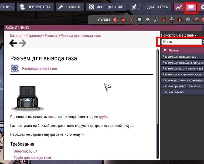204x164 pixels.
Task: Open the Database book icon
Action: click(191, 7)
